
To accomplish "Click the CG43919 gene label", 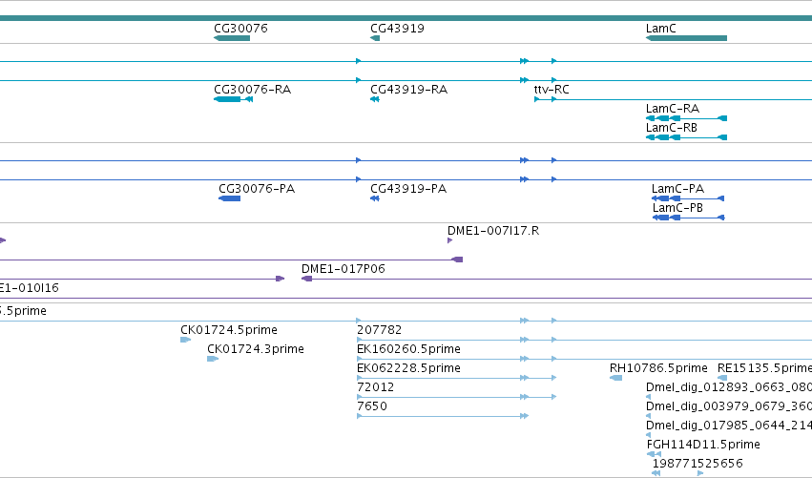I will tap(397, 29).
